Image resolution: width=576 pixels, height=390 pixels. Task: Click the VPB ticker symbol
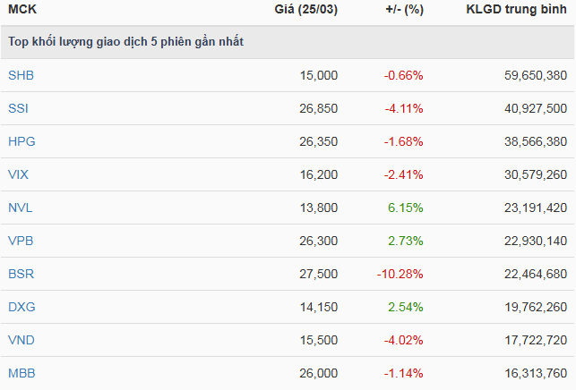click(x=21, y=241)
